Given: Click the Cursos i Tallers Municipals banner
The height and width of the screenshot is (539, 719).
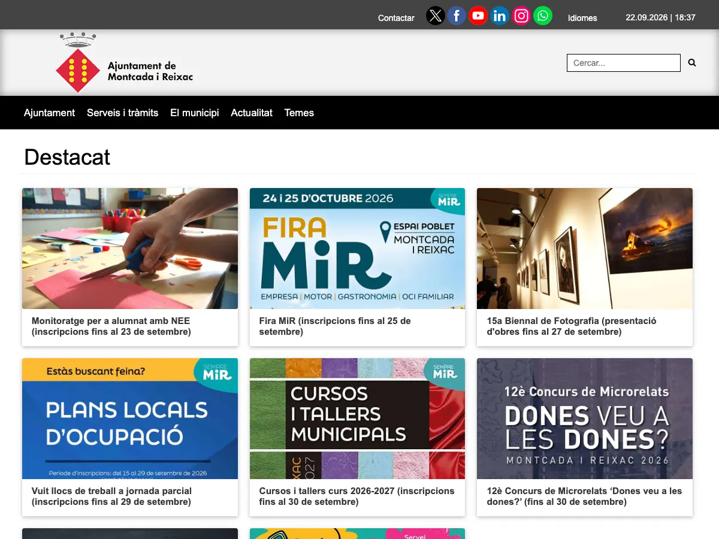Looking at the screenshot, I should pos(357,419).
